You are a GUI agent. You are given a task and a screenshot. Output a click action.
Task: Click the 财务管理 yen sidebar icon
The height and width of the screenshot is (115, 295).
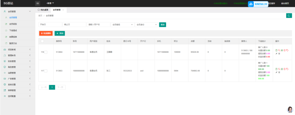click(x=5, y=61)
